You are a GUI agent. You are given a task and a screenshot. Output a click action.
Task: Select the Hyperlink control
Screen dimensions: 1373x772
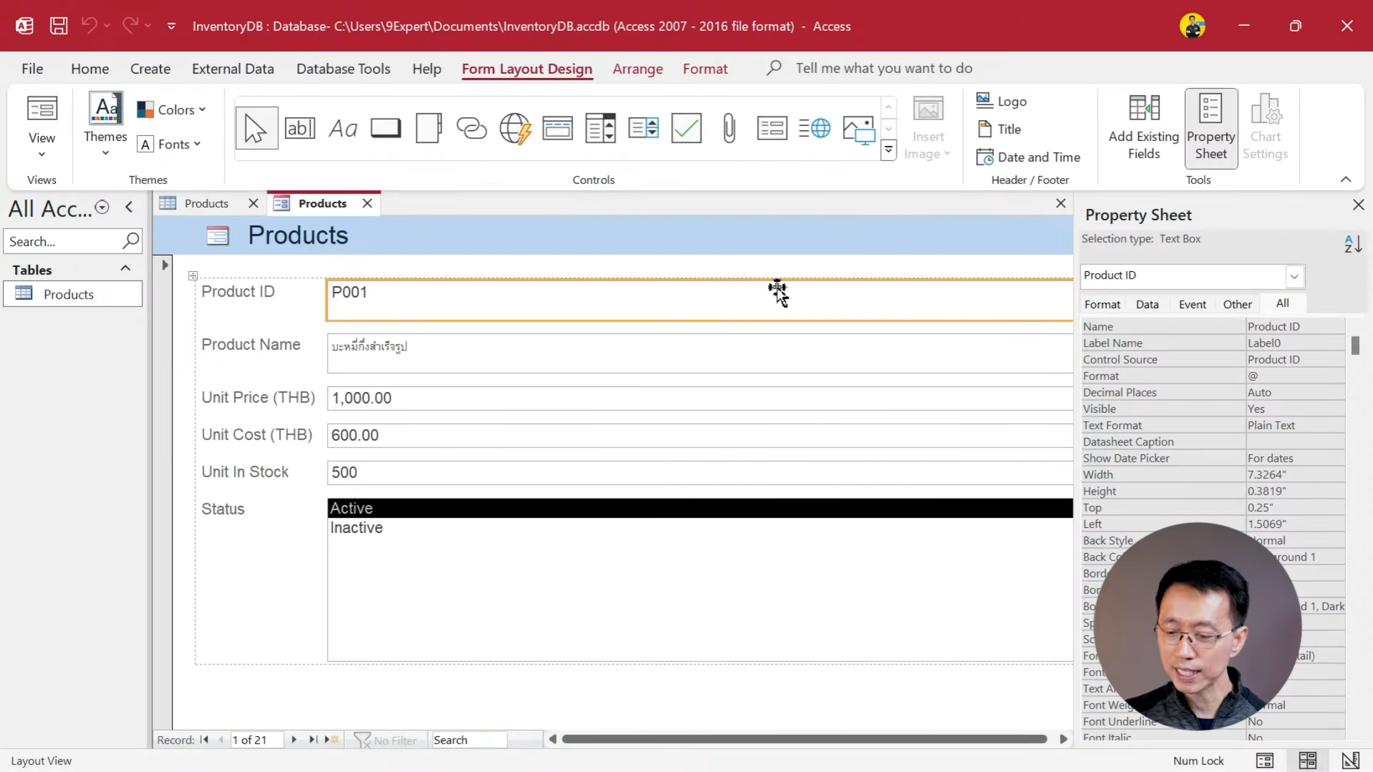coord(472,128)
